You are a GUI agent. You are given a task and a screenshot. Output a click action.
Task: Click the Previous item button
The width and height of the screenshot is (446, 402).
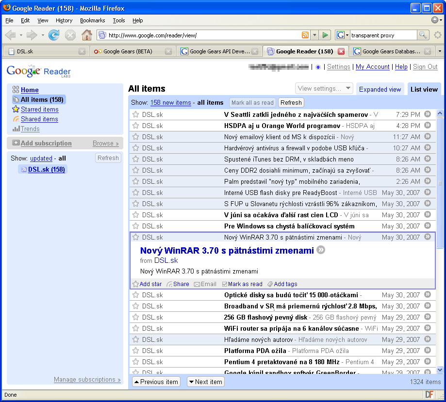click(156, 382)
